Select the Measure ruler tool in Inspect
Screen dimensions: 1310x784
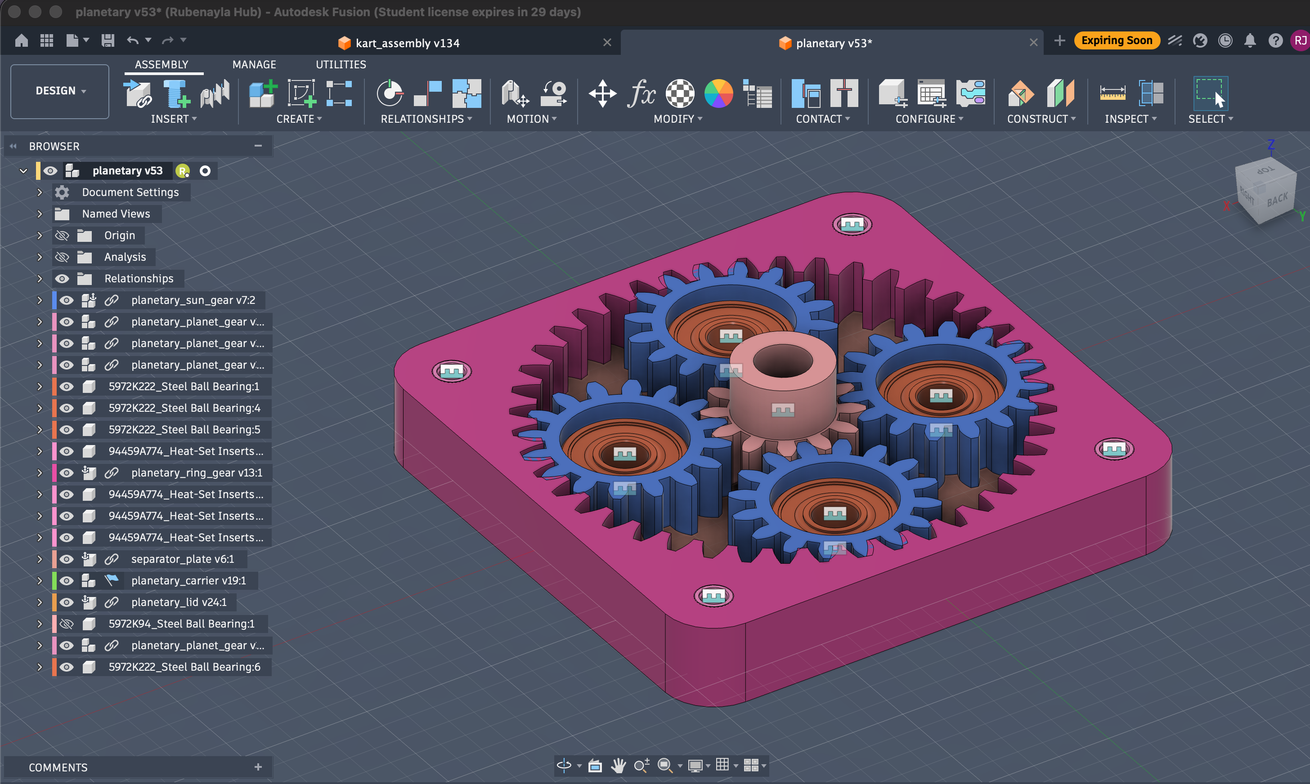[x=1112, y=94]
